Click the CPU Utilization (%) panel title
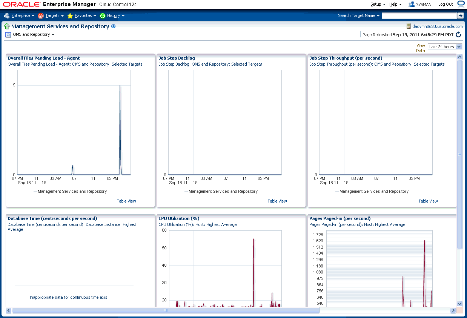 (179, 218)
